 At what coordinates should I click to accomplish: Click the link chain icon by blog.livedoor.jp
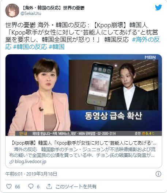pyautogui.click(x=11, y=162)
